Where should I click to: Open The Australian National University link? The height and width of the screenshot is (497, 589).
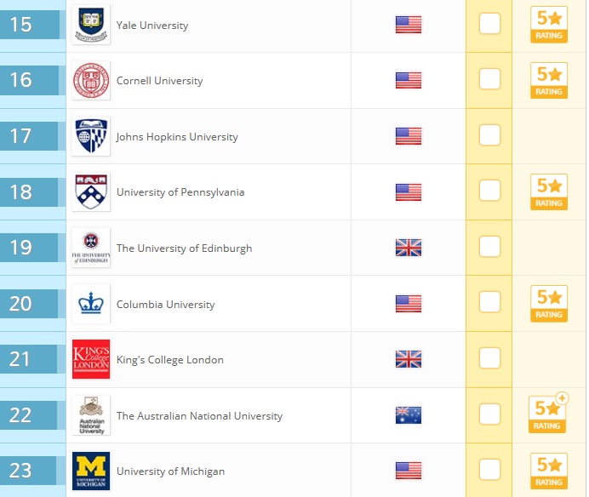pos(199,416)
